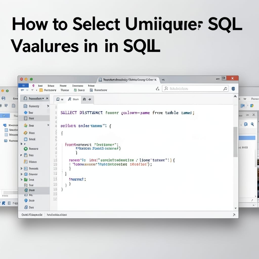Click the Veanficare document icon in the toolbar
This screenshot has height=259, width=259.
(x=91, y=90)
